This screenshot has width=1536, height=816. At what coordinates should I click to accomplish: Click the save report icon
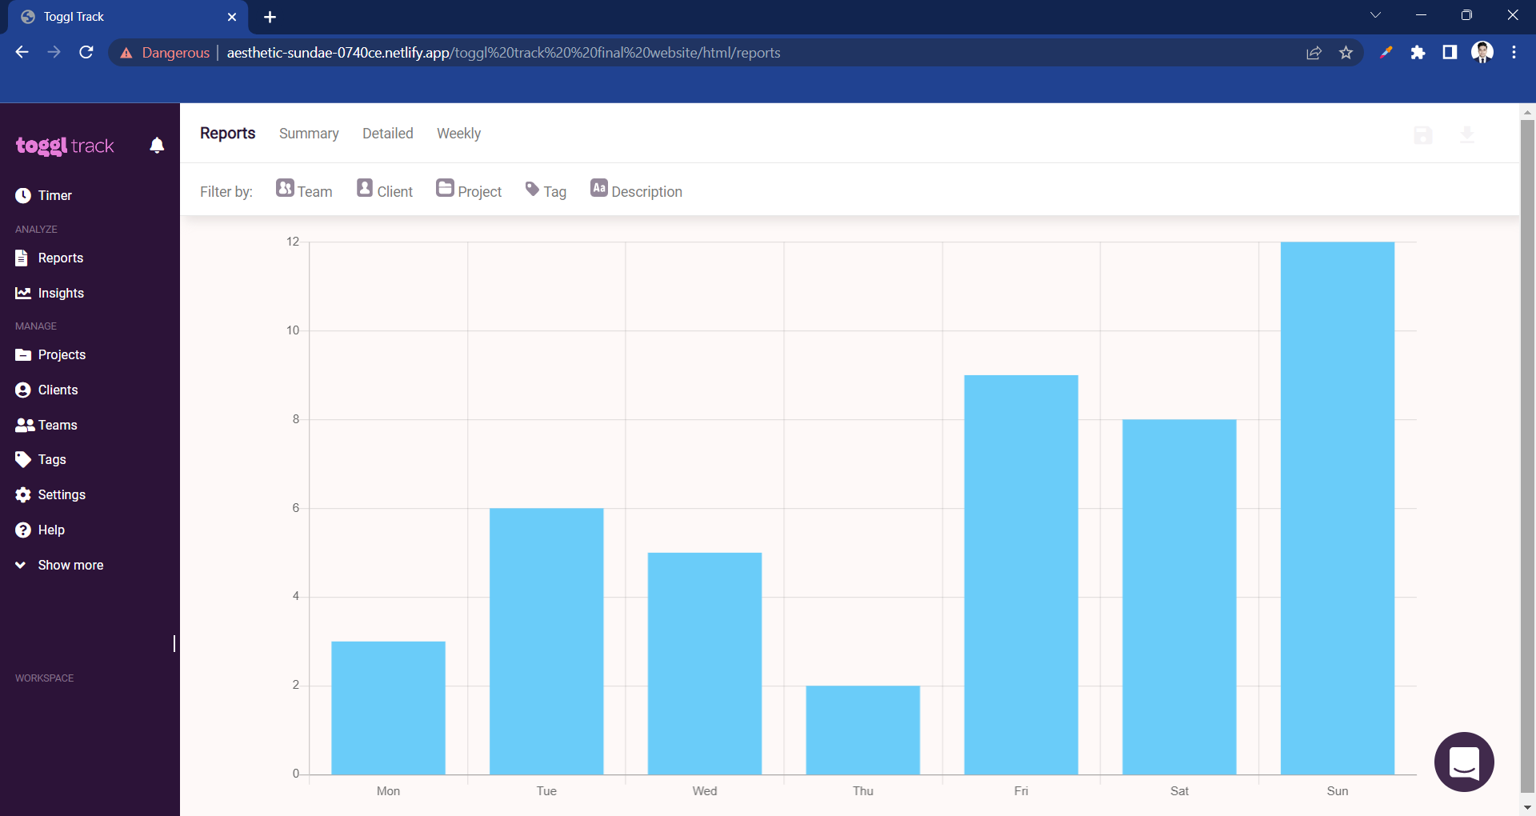tap(1423, 135)
